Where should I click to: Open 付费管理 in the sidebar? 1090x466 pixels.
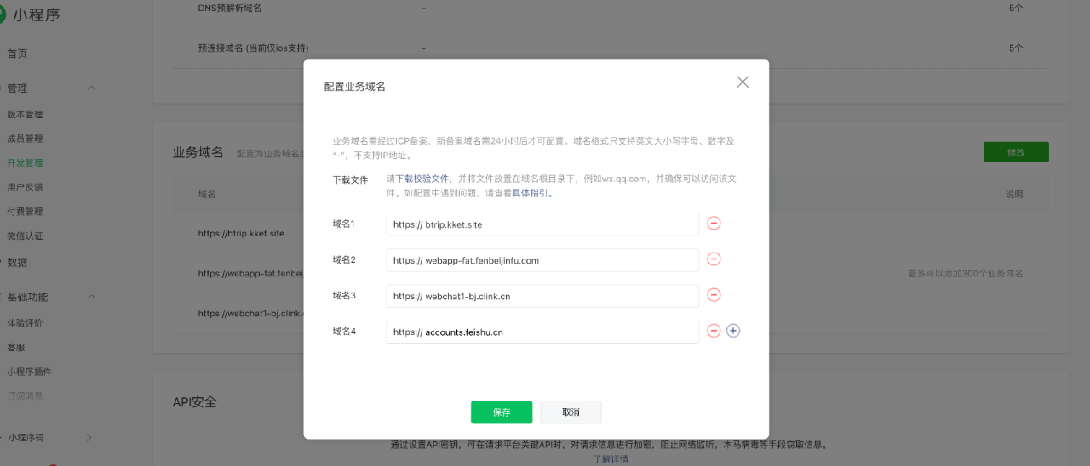coord(25,212)
